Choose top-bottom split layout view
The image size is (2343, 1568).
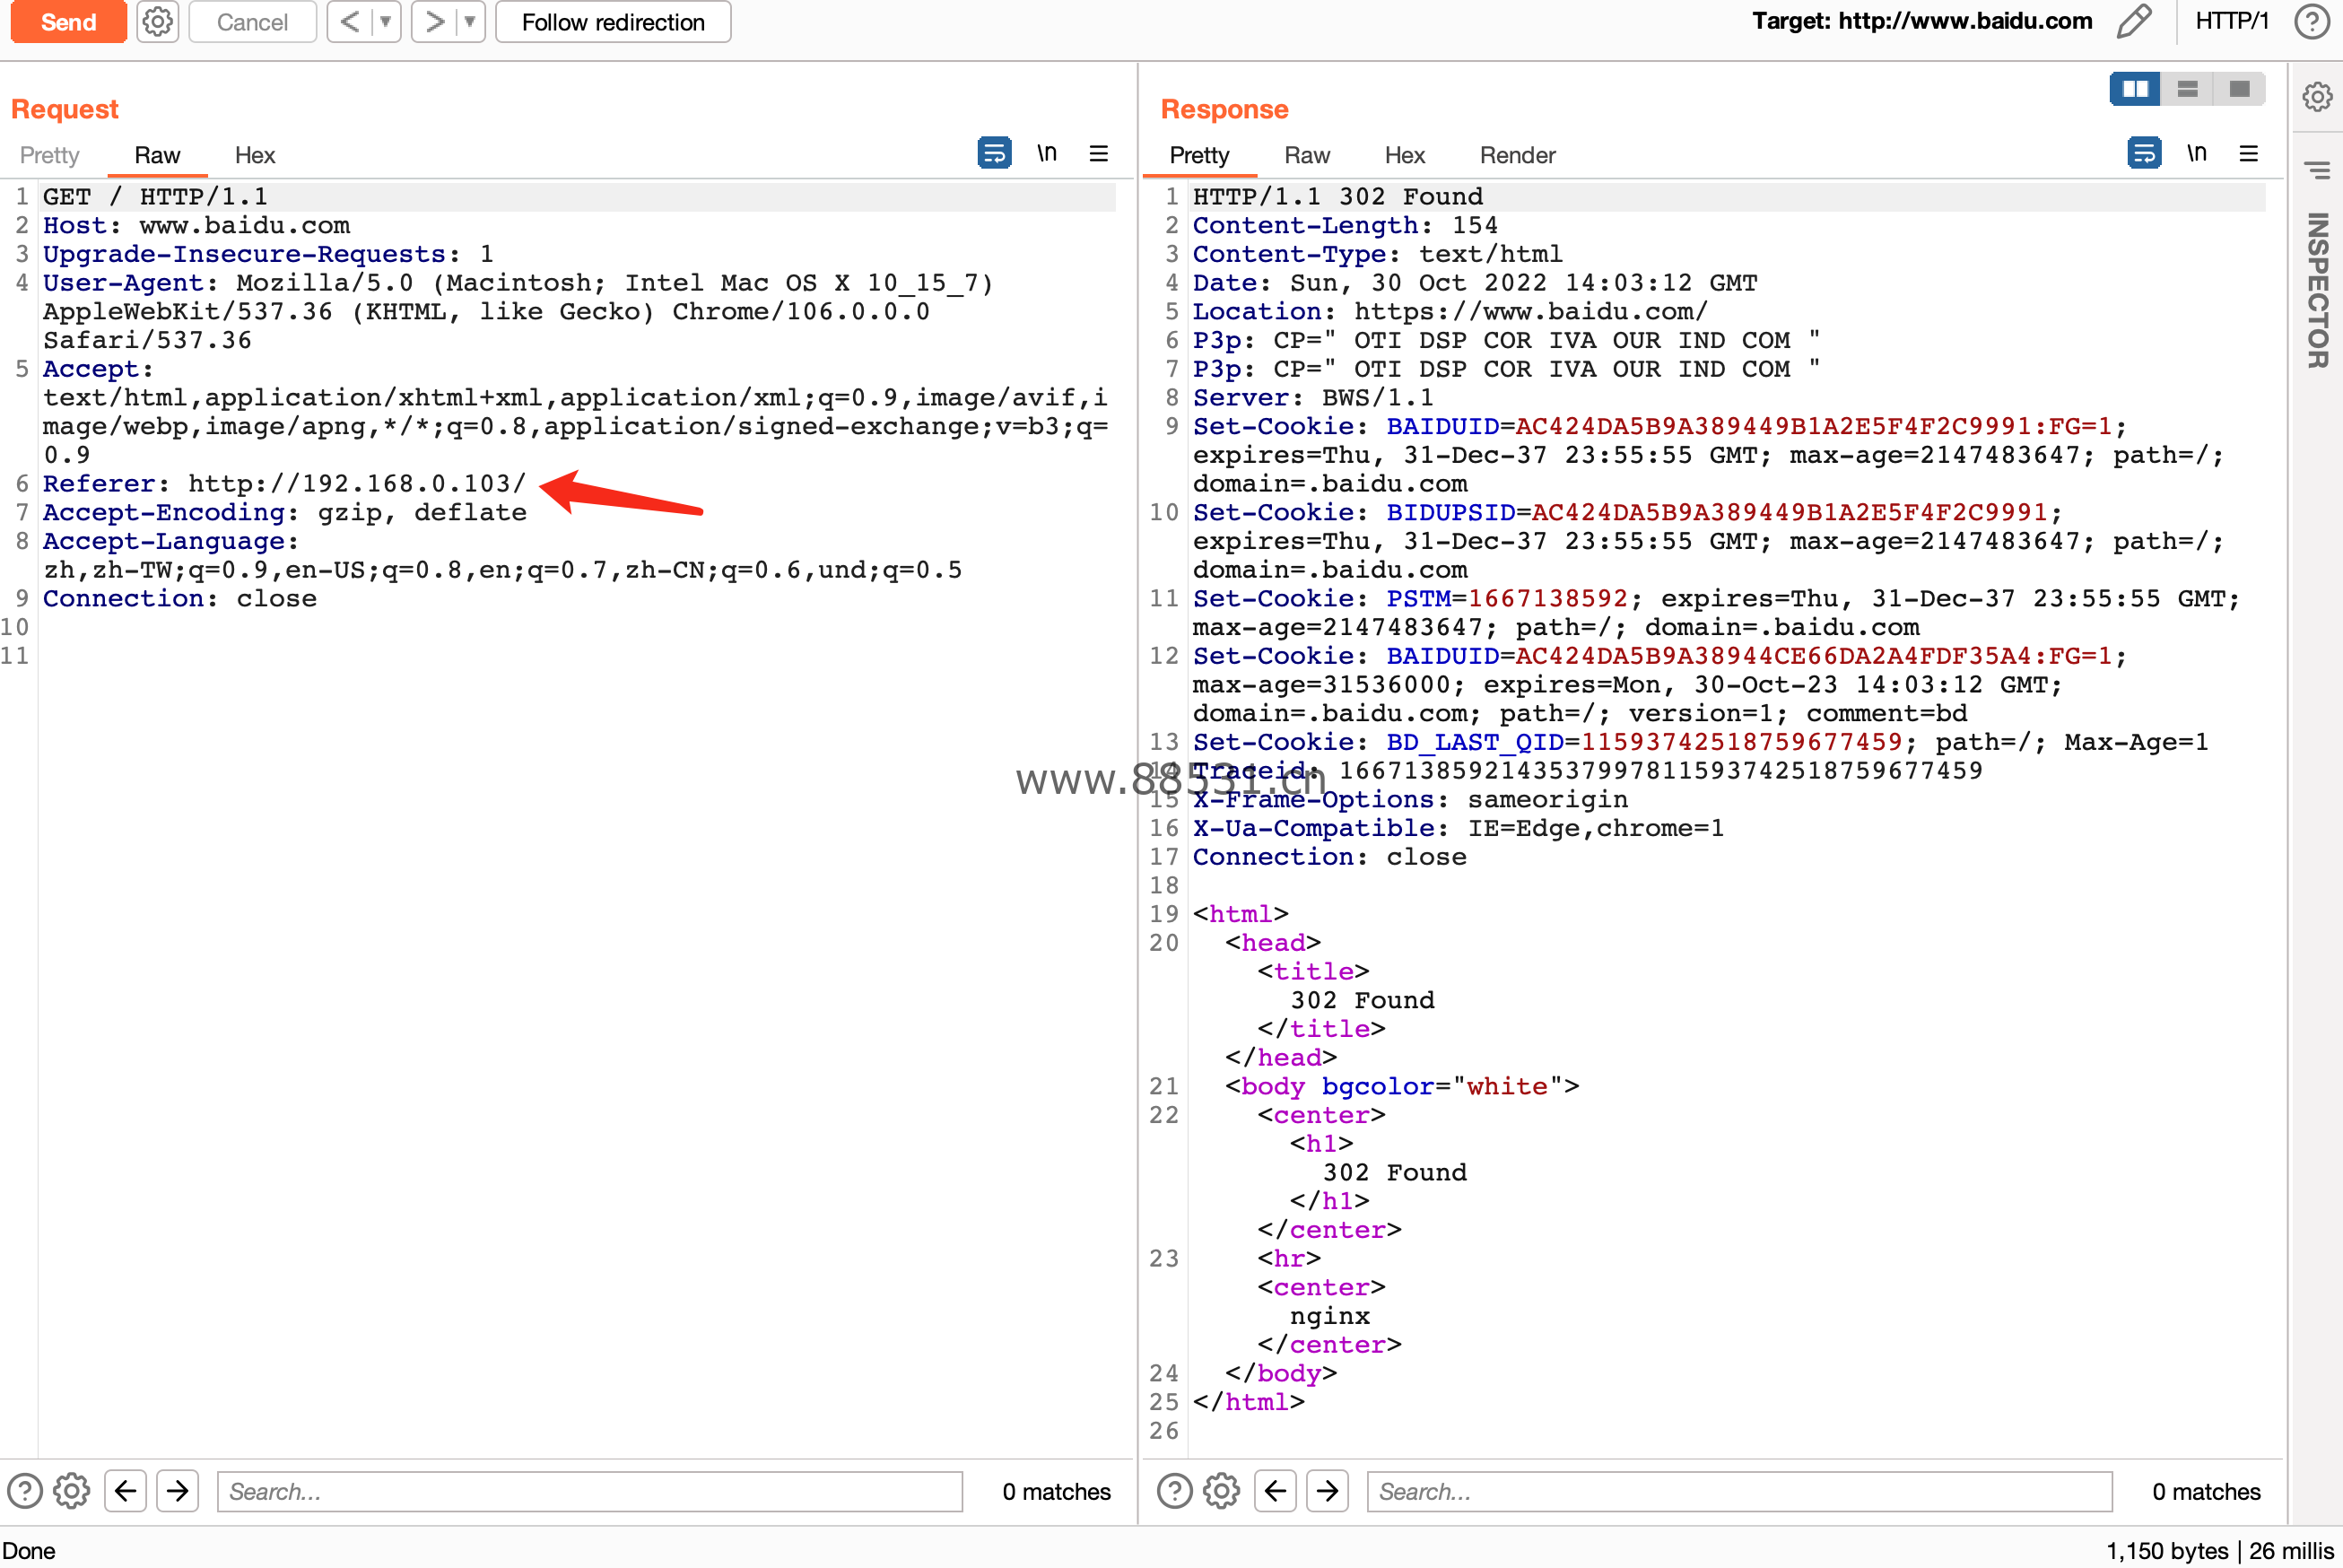[x=2187, y=89]
